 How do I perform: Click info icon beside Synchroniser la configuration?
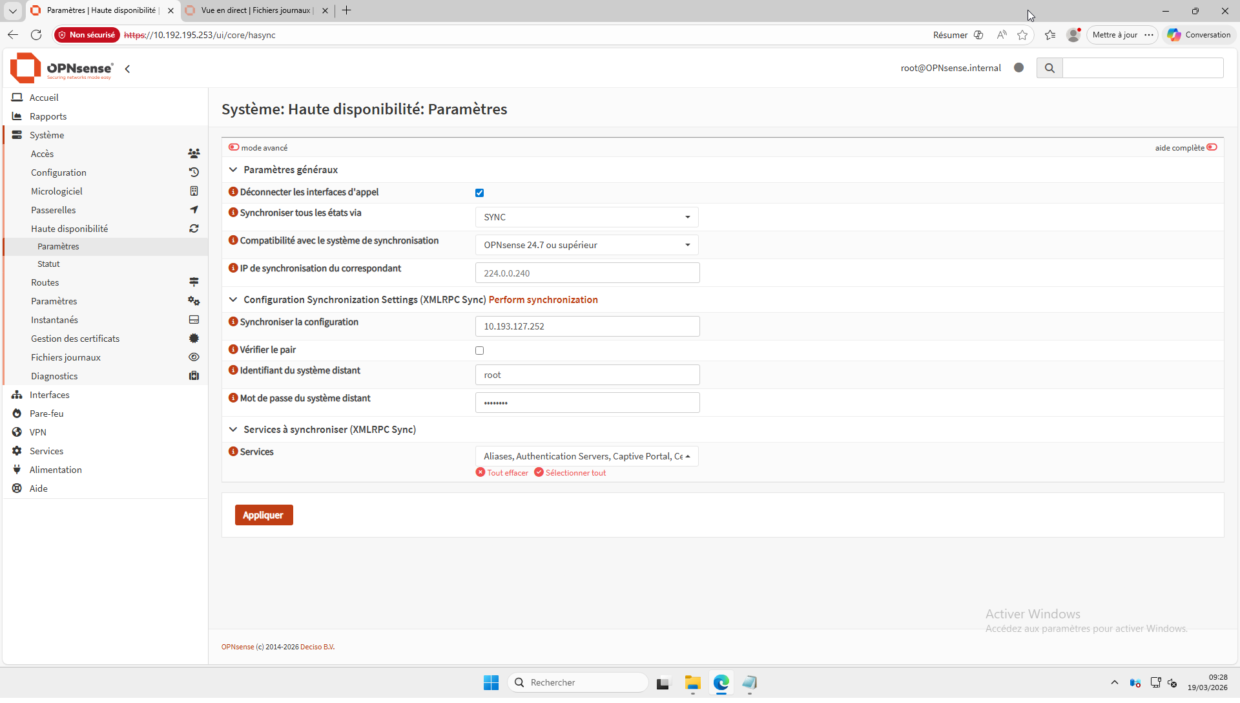[233, 322]
